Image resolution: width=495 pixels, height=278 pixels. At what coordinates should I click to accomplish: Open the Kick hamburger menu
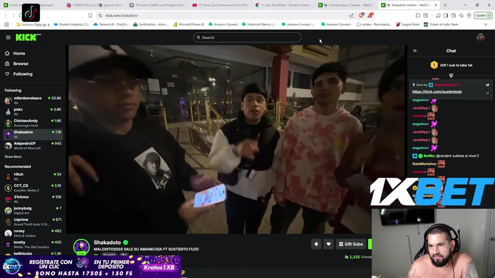click(x=8, y=37)
